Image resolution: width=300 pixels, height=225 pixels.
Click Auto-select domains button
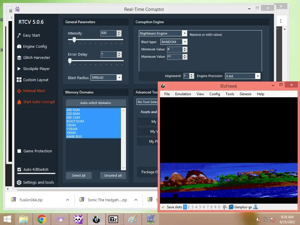[96, 103]
